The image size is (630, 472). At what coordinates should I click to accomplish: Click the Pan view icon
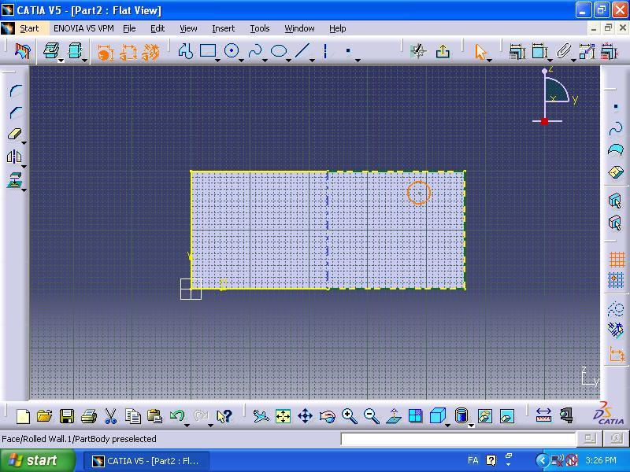pos(305,416)
